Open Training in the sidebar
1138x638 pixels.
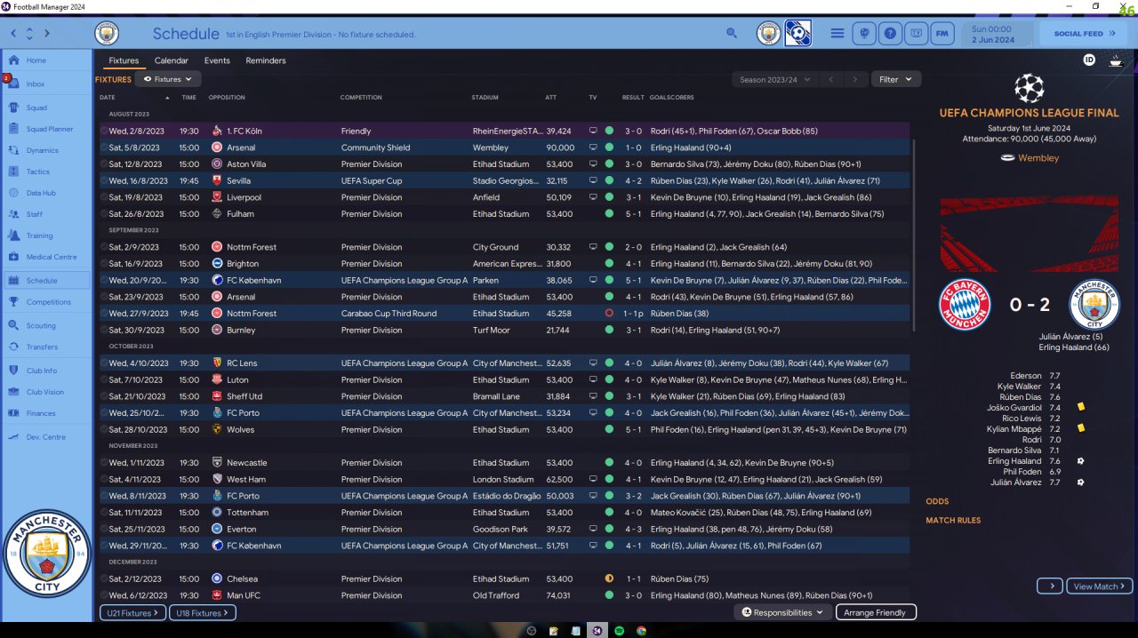46,235
